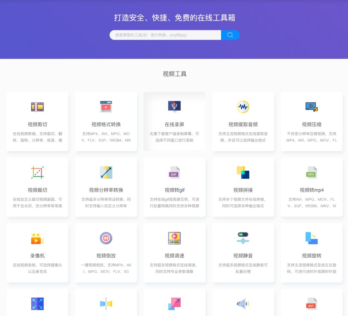Image resolution: width=348 pixels, height=316 pixels.
Task: Open the 视频格式转换 player icon
Action: click(106, 107)
